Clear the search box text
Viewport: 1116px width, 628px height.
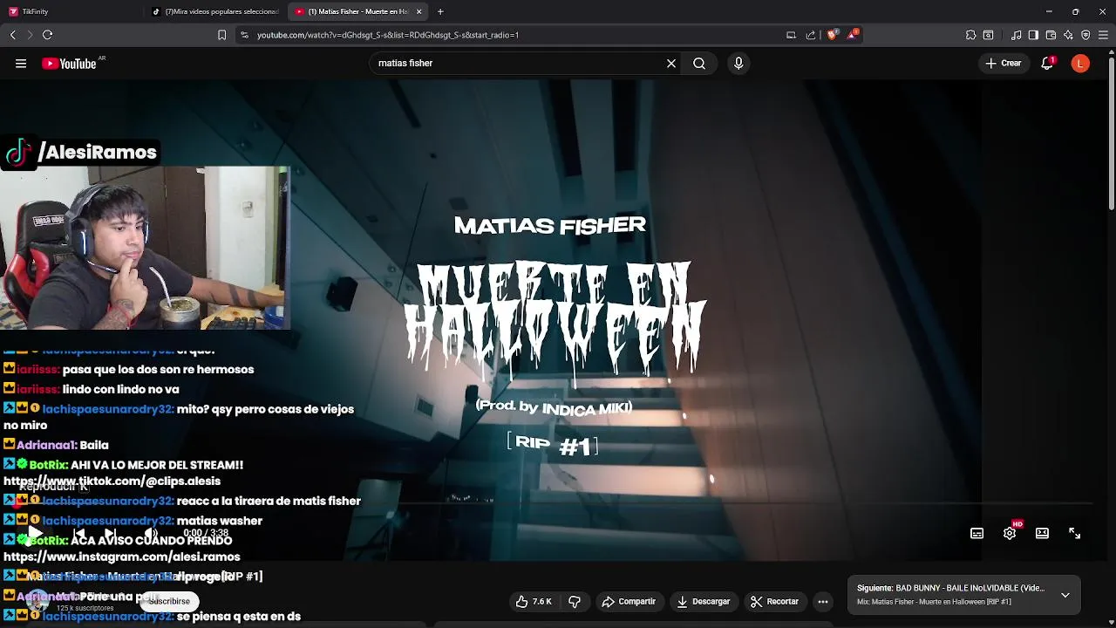[x=671, y=64]
